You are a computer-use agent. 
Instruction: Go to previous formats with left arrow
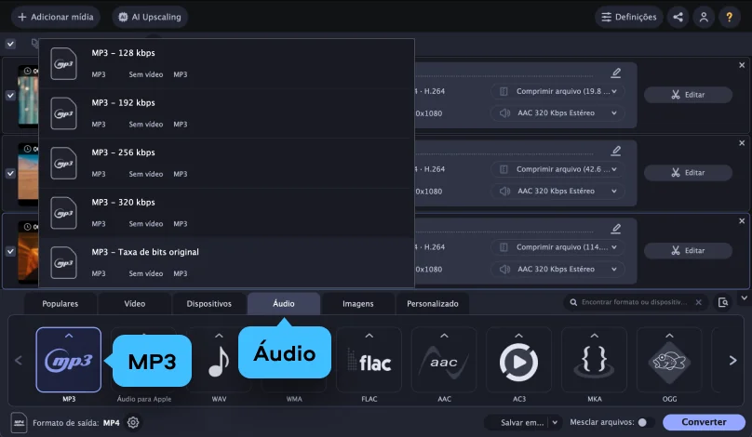(x=19, y=361)
